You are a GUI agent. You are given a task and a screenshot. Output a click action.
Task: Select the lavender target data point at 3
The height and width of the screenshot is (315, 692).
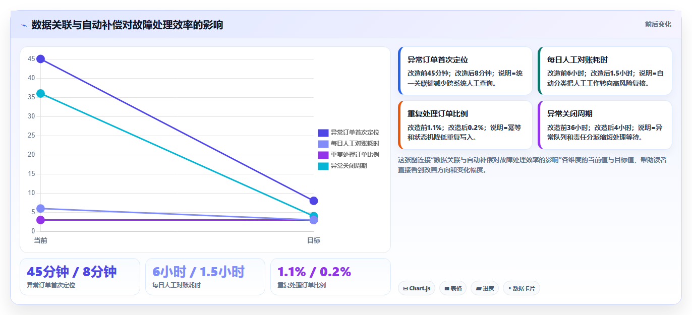(314, 220)
